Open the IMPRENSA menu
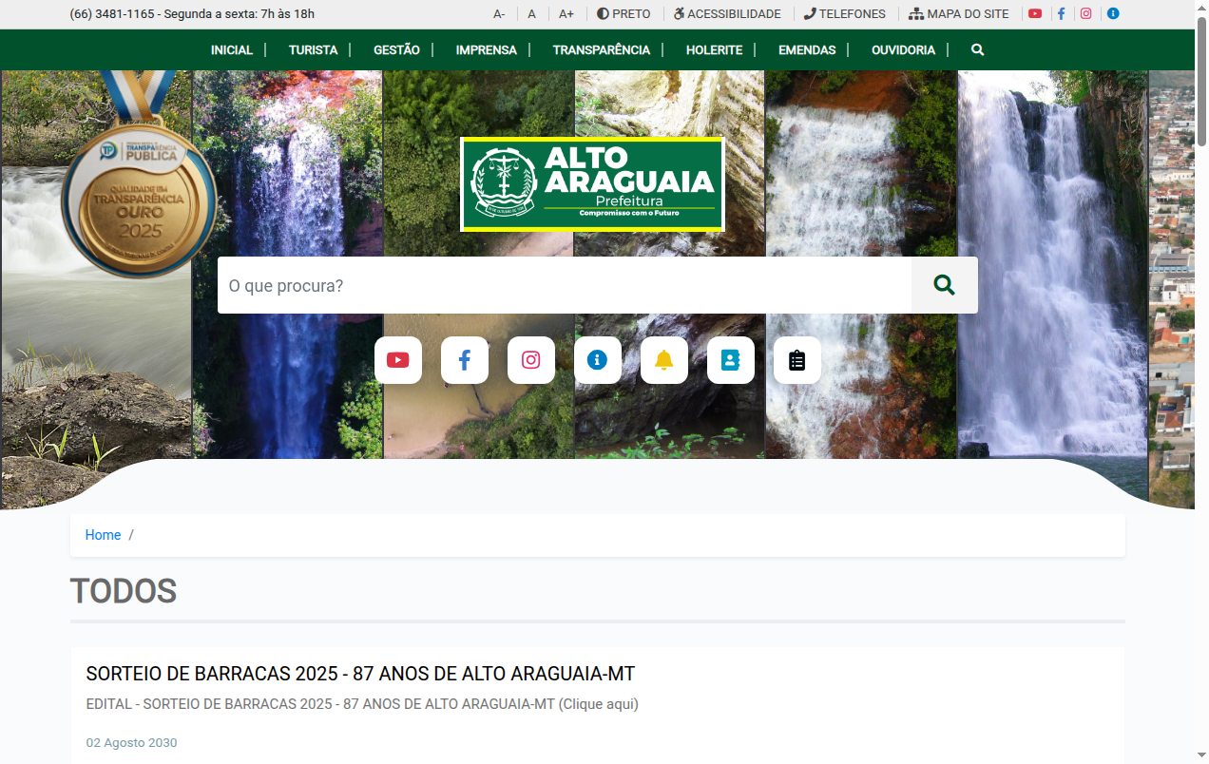This screenshot has height=764, width=1209. click(487, 49)
